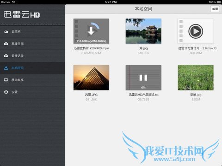
Task: Tap the 0% progress label on the txt file
Action: pos(143,88)
